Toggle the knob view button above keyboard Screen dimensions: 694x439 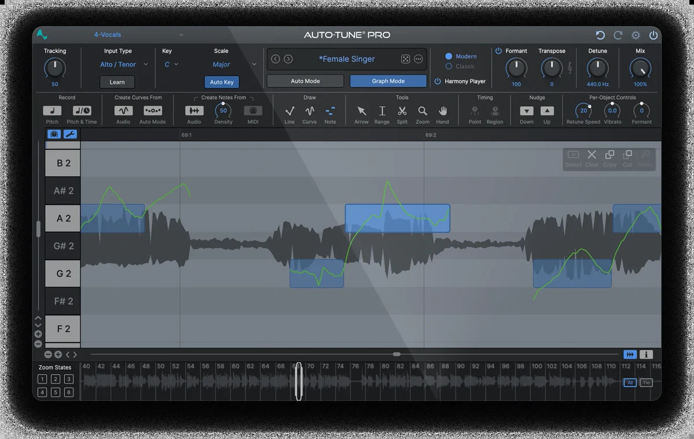click(54, 134)
